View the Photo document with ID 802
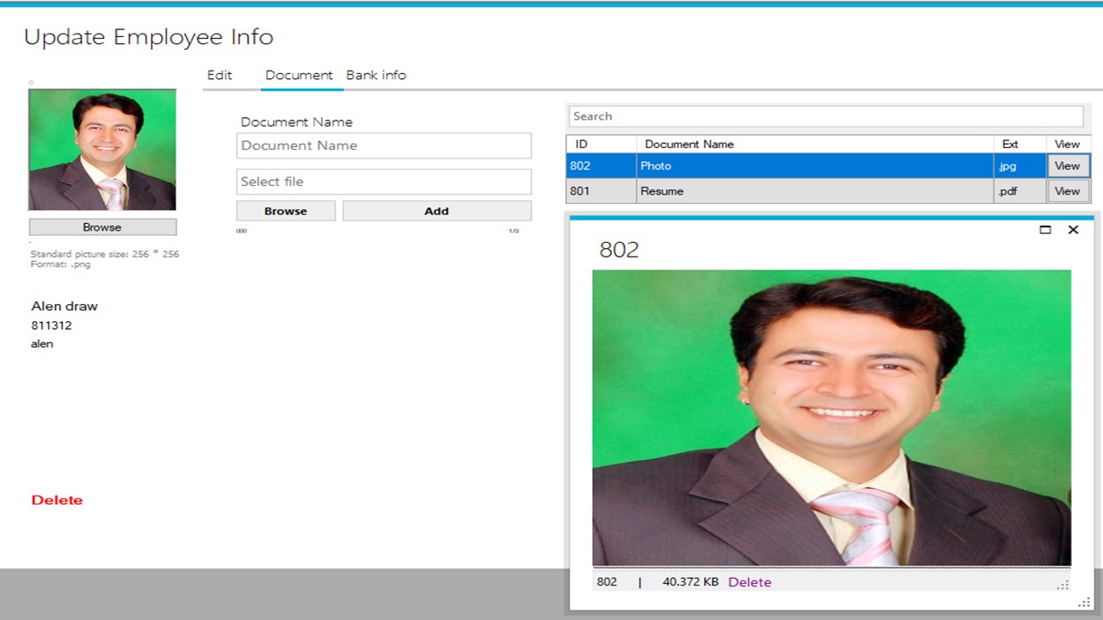The width and height of the screenshot is (1103, 620). (x=1068, y=165)
